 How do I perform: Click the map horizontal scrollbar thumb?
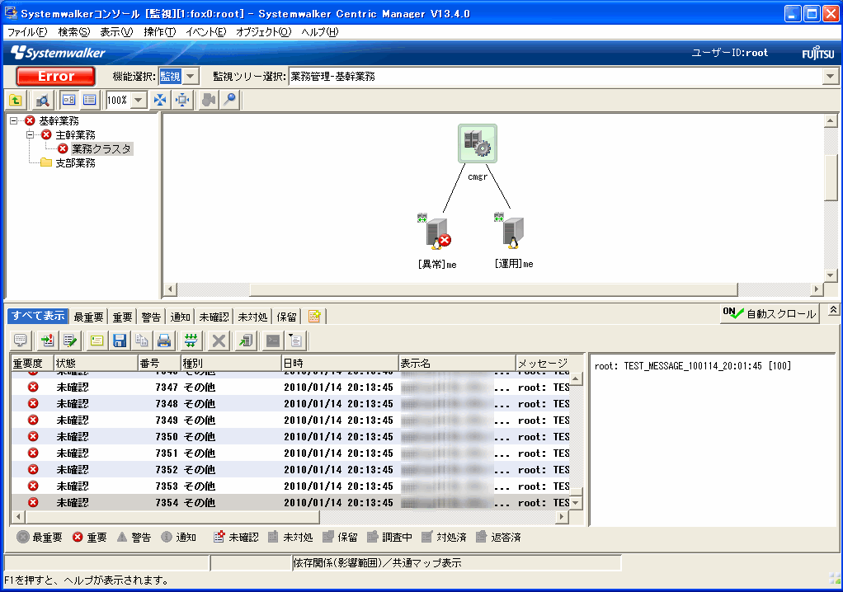pyautogui.click(x=493, y=289)
